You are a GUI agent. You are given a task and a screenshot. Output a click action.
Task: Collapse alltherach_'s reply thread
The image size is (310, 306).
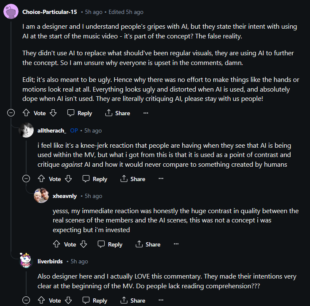[x=26, y=179]
